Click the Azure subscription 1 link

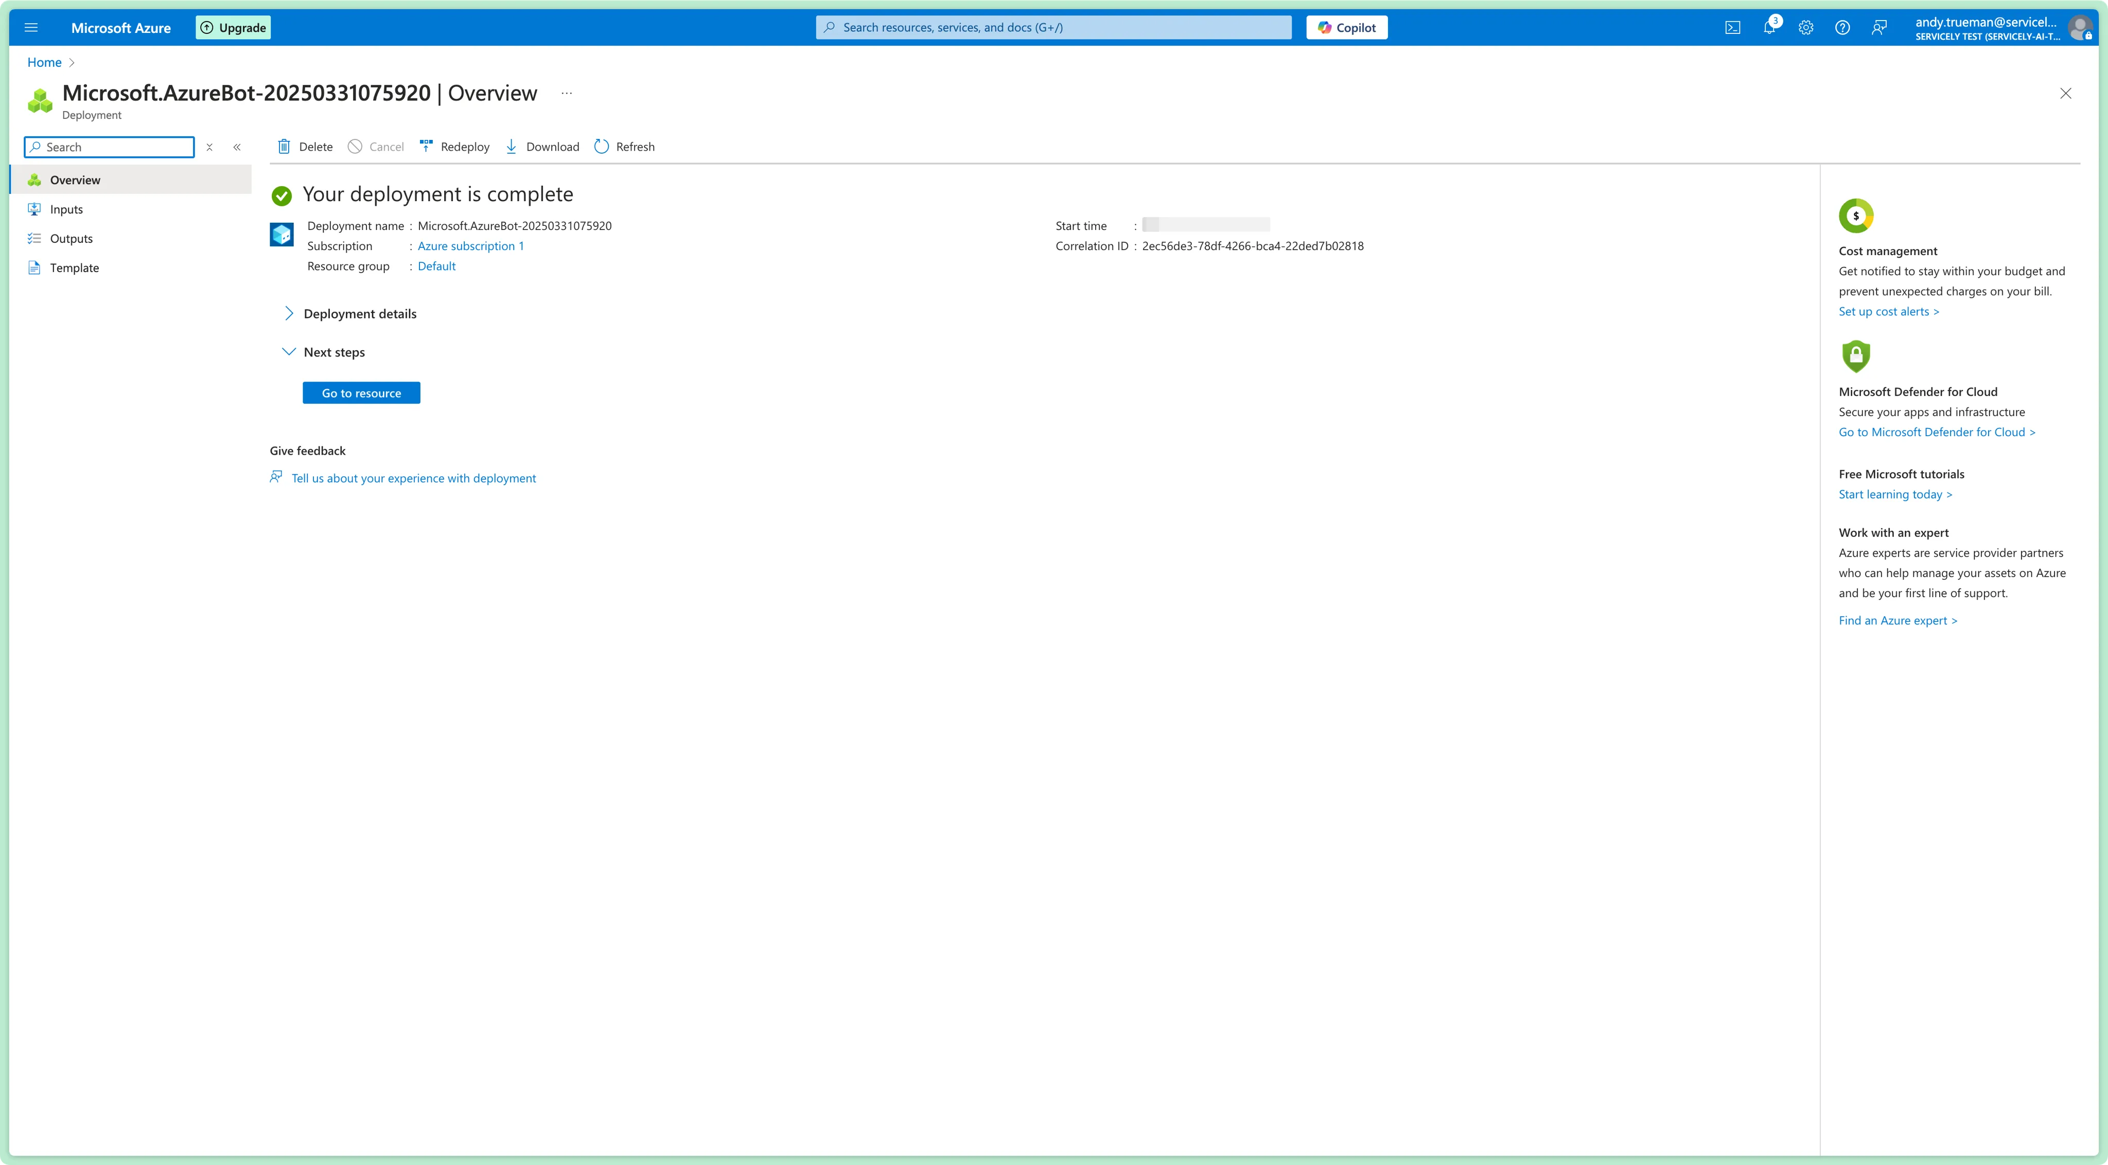point(470,246)
